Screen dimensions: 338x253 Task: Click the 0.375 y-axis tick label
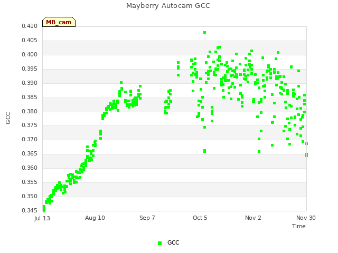(30, 125)
